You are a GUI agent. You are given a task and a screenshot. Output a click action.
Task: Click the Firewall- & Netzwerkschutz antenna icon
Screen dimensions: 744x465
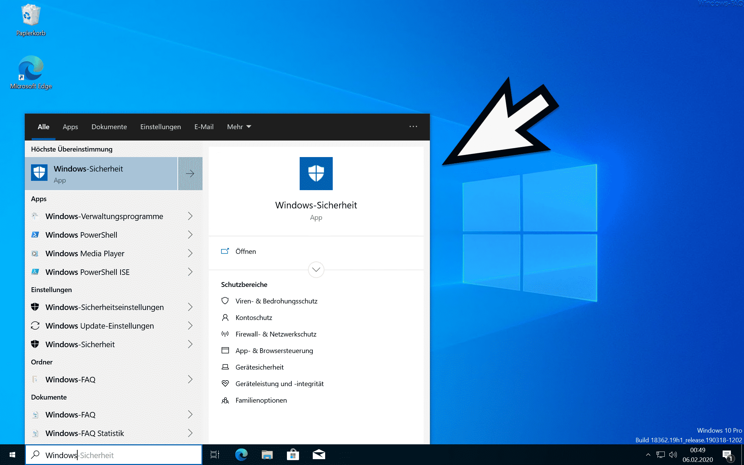click(225, 334)
